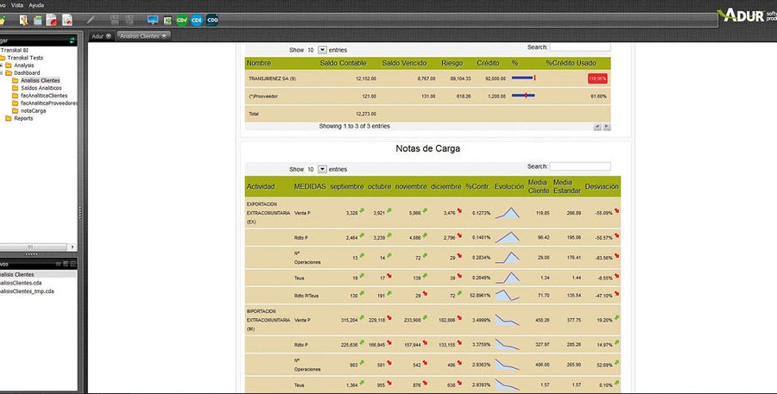Image resolution: width=777 pixels, height=394 pixels.
Task: Click the monitor icon in the toolbar
Action: (153, 19)
